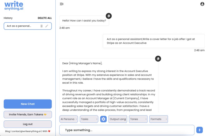
Task: Open the Tasks dropdown
Action: [x=89, y=119]
